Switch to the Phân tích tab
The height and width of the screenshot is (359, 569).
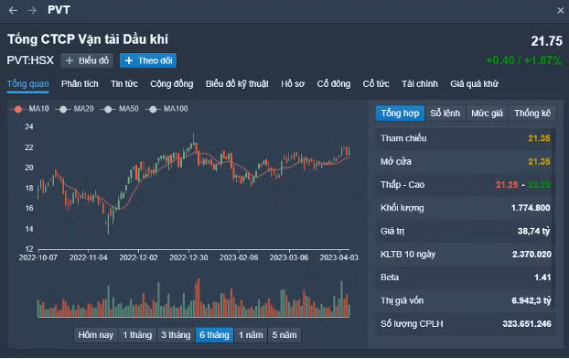pos(80,84)
